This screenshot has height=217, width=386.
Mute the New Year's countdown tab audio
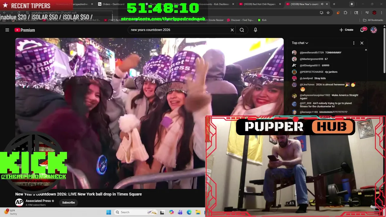(322, 4)
